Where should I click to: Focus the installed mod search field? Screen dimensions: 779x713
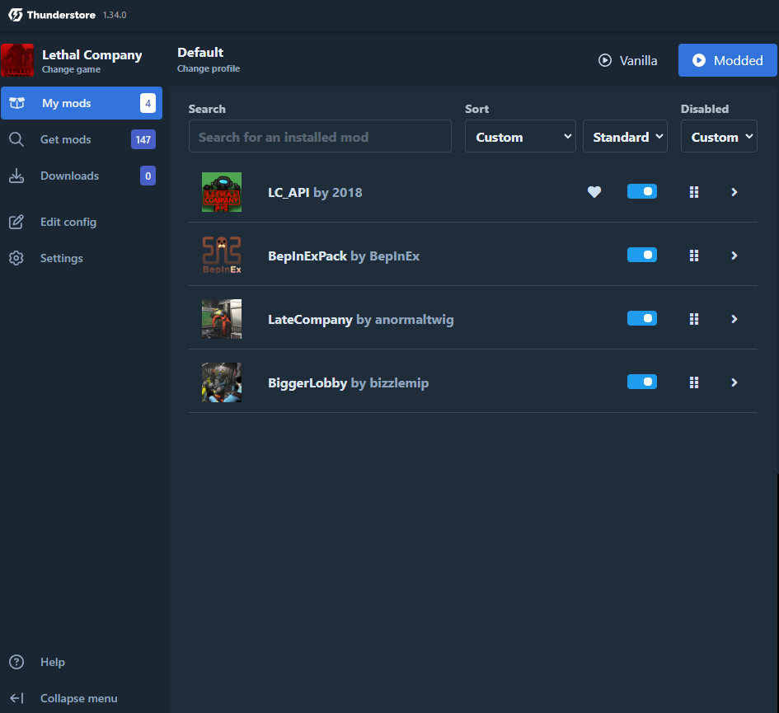point(320,136)
